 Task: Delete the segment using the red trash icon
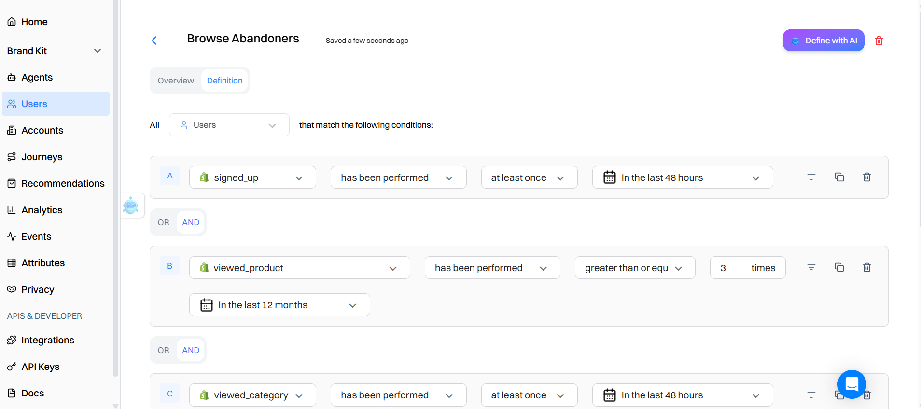tap(879, 41)
